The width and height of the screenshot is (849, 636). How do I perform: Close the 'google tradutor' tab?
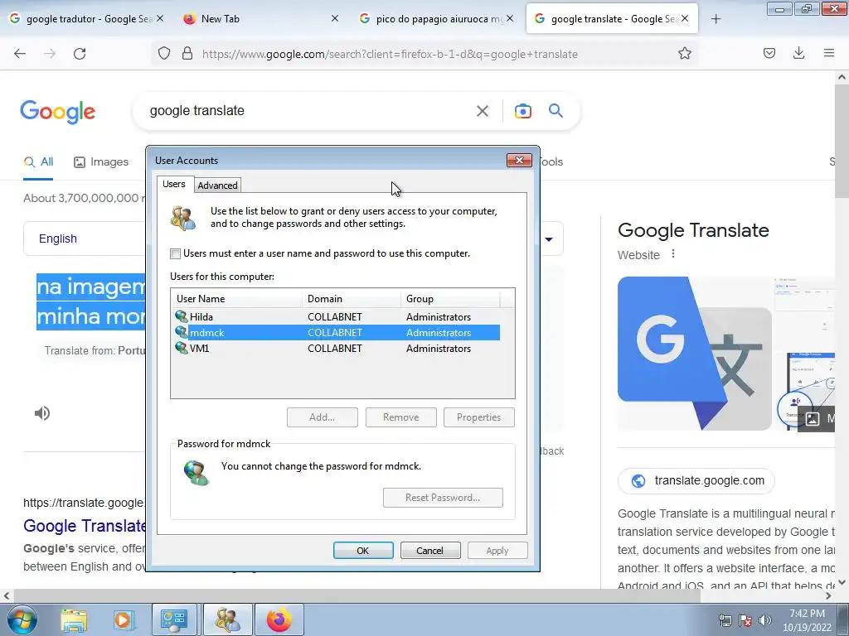[160, 19]
